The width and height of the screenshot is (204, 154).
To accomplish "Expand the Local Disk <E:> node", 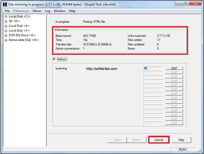I will (6, 26).
